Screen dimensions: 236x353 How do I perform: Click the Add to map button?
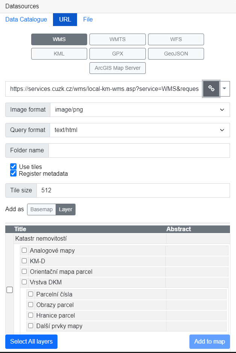(x=209, y=342)
